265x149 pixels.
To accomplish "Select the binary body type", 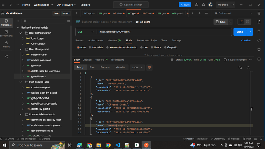I will [156, 47].
